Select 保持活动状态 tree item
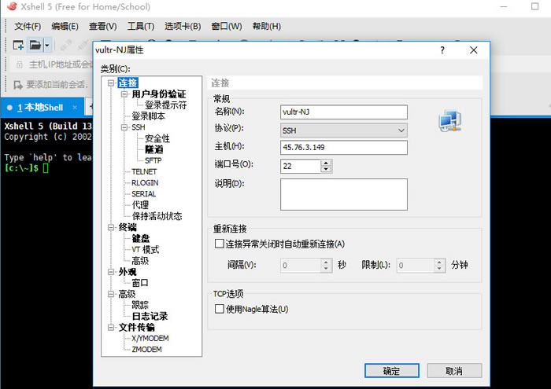This screenshot has height=389, width=551. point(157,216)
